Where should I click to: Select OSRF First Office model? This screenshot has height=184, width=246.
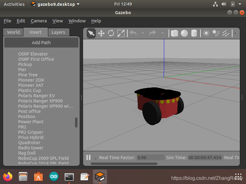[36, 59]
